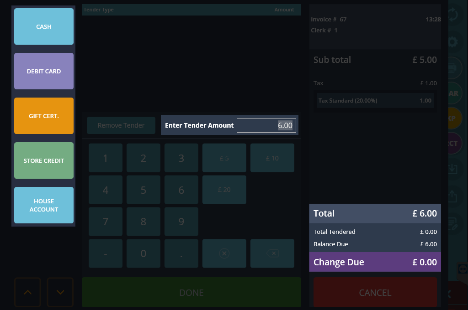Click the dimmed TeamViewer arrows icon
The image size is (468, 310).
click(x=463, y=269)
